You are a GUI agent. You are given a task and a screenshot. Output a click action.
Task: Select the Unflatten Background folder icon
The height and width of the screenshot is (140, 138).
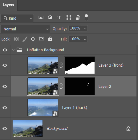19,50
